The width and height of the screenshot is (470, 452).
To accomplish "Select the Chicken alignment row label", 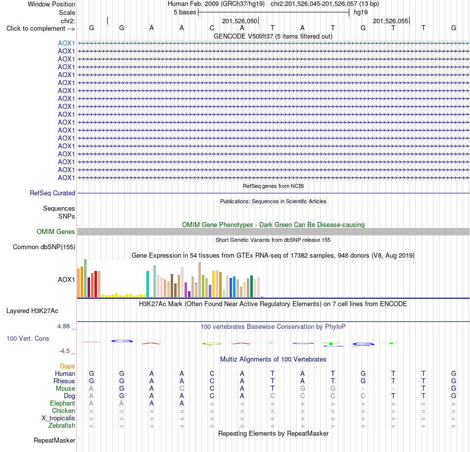I will 63,410.
